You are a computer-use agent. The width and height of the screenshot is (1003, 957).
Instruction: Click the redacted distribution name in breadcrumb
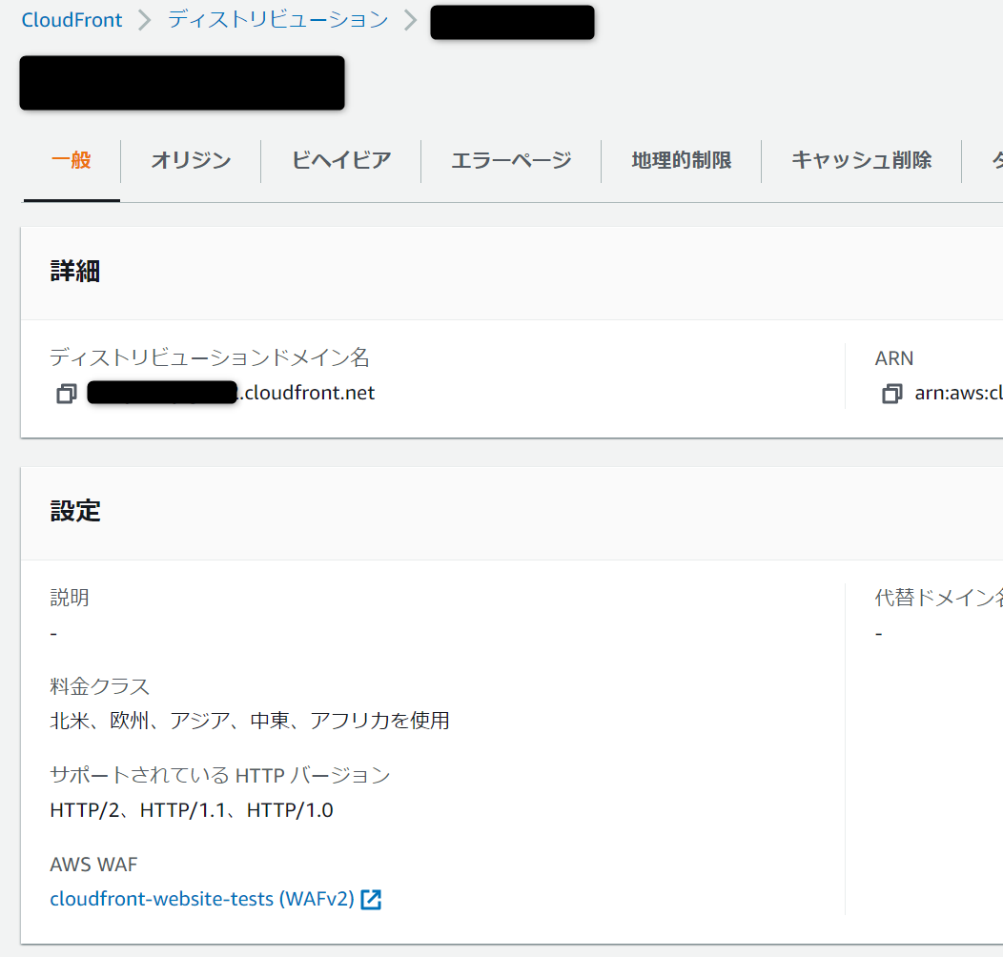512,22
